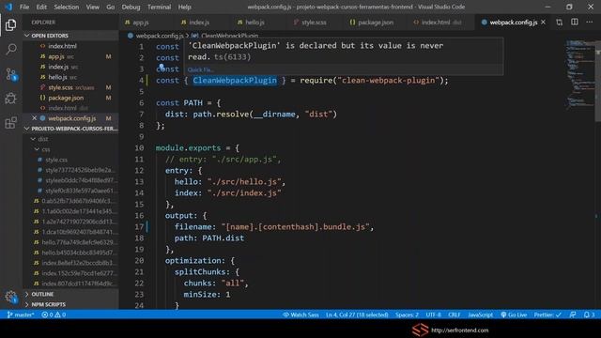Click the selected CleanWebpackPlugin identifier
This screenshot has width=601, height=338.
(235, 81)
